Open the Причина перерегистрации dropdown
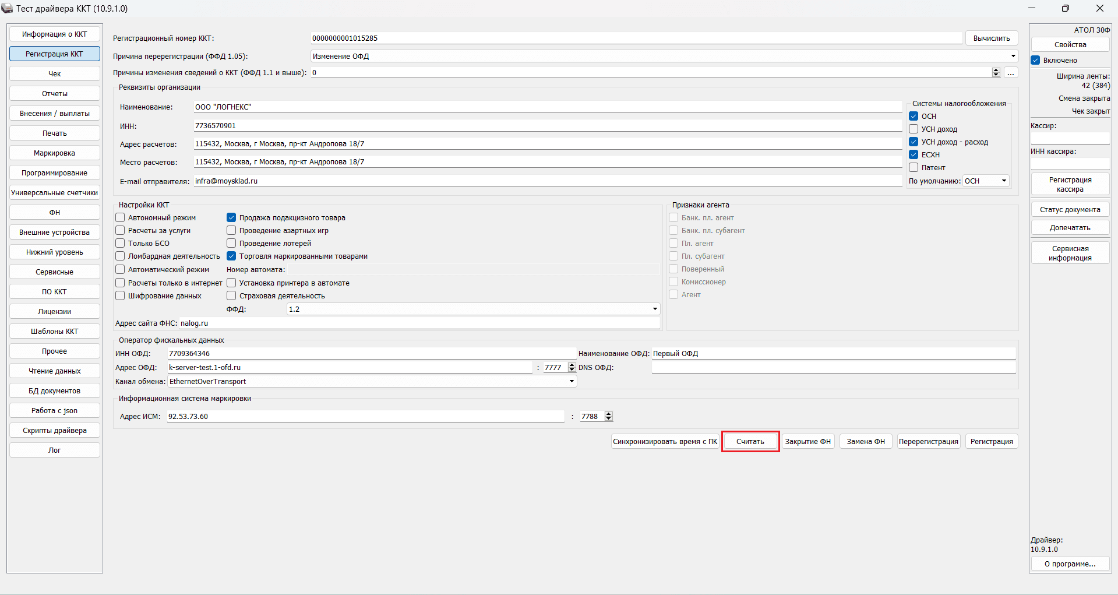The height and width of the screenshot is (595, 1118). click(x=1013, y=56)
